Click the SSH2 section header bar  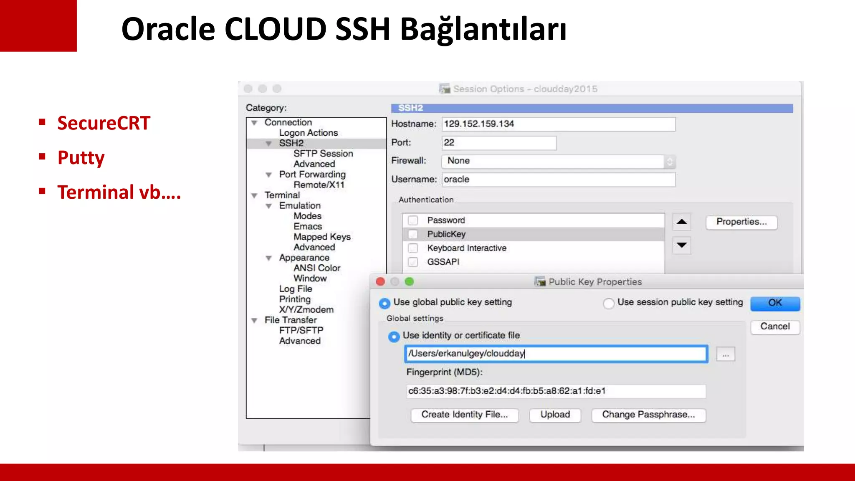pos(592,108)
